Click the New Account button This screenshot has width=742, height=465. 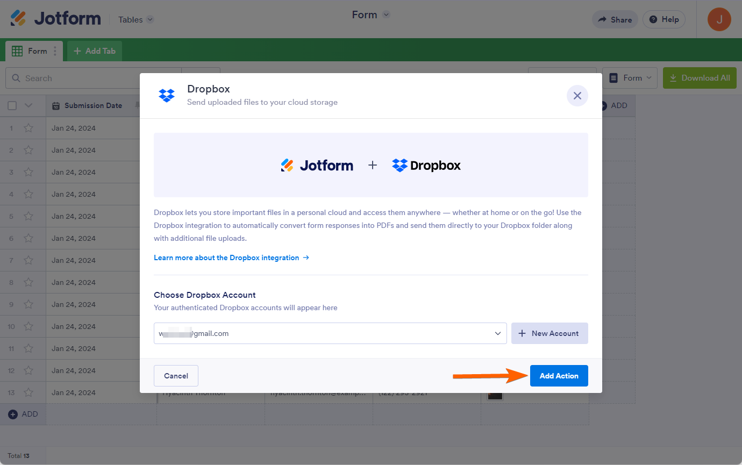pyautogui.click(x=550, y=333)
